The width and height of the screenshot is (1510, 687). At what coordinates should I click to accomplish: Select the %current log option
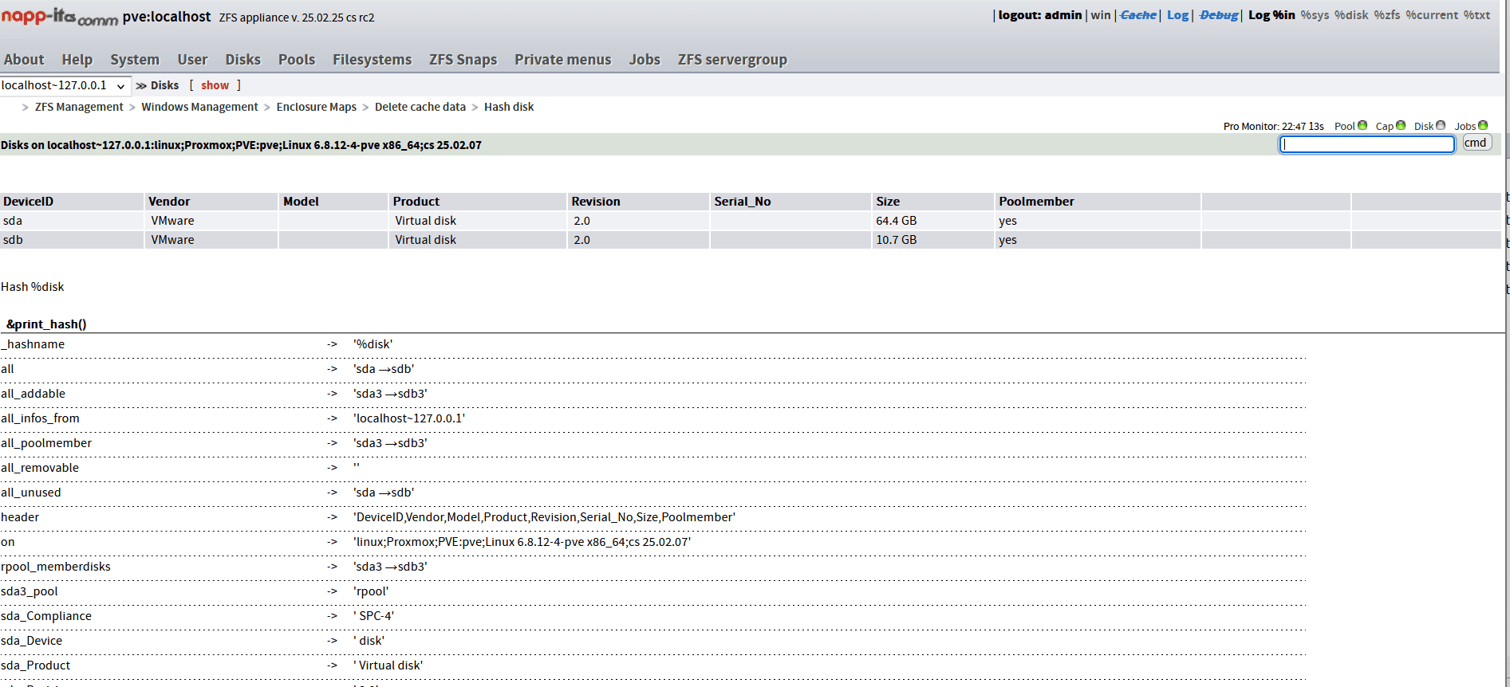pos(1432,15)
